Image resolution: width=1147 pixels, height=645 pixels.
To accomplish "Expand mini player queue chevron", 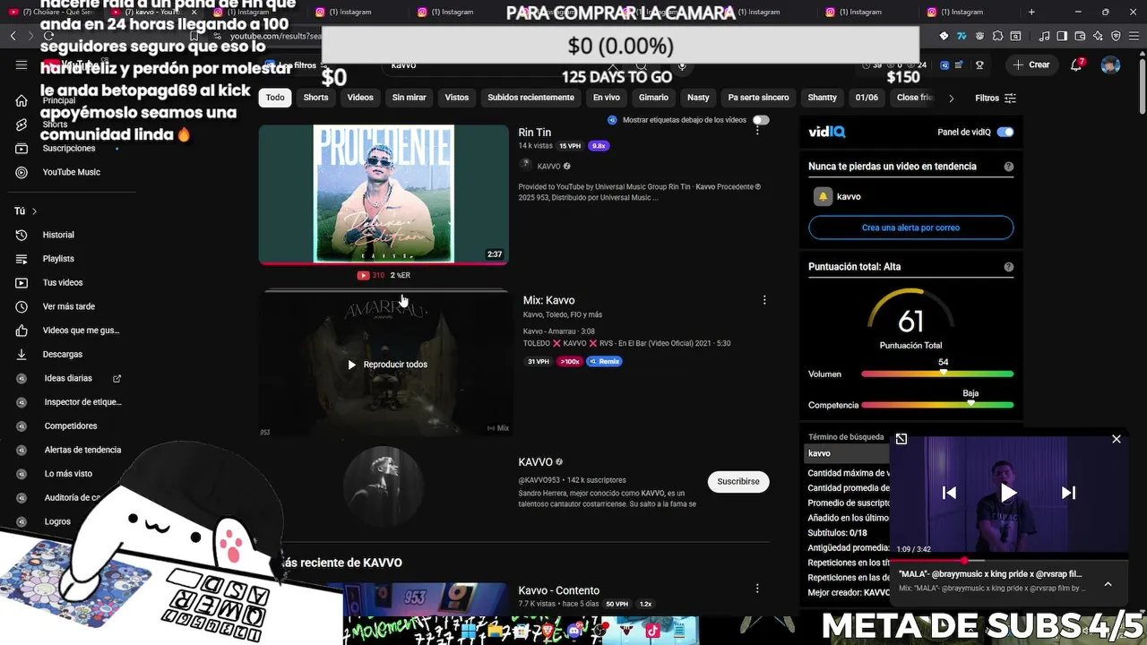I will pos(1108,584).
